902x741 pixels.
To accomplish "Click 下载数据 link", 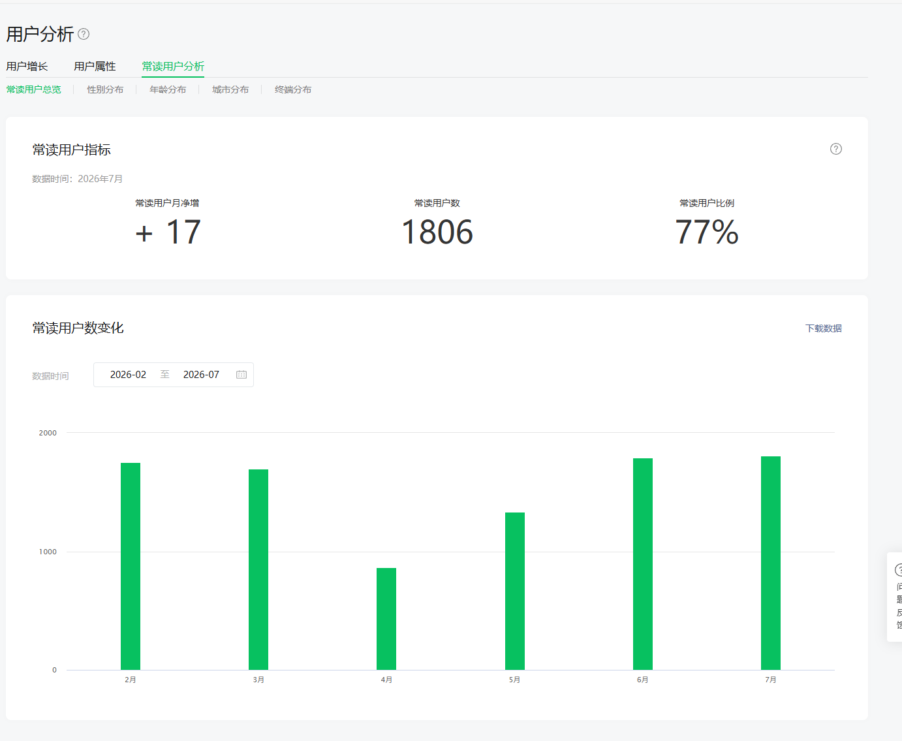I will [x=824, y=328].
